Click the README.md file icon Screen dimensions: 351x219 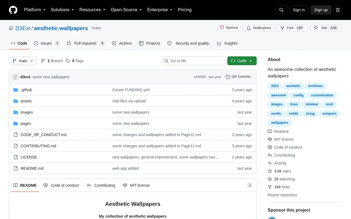click(x=16, y=168)
